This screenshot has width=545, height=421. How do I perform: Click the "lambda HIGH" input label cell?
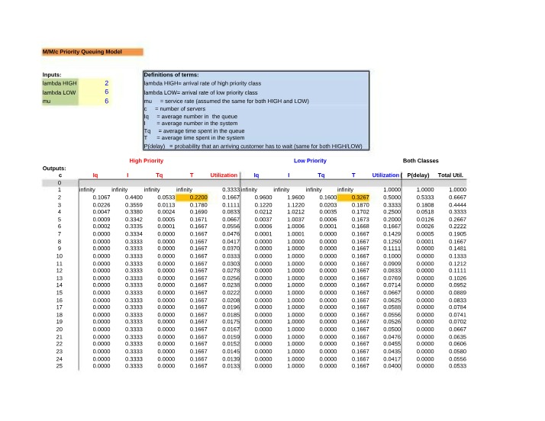tap(60, 83)
